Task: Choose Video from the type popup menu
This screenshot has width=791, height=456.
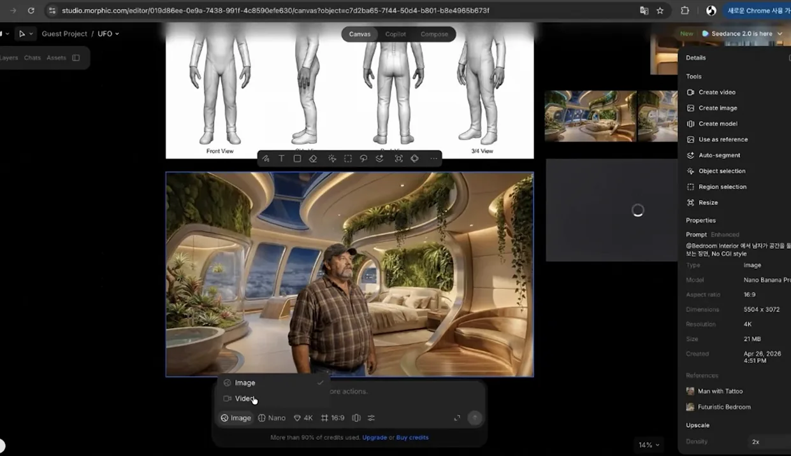Action: 273,399
